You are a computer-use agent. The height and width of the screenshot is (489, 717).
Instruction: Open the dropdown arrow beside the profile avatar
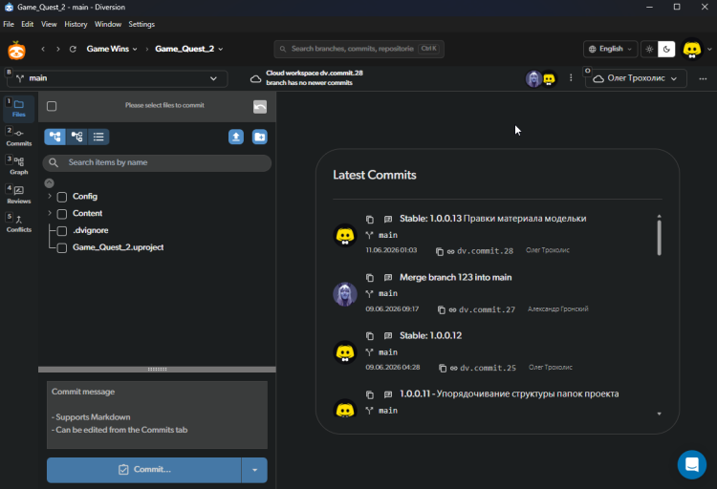click(x=709, y=50)
